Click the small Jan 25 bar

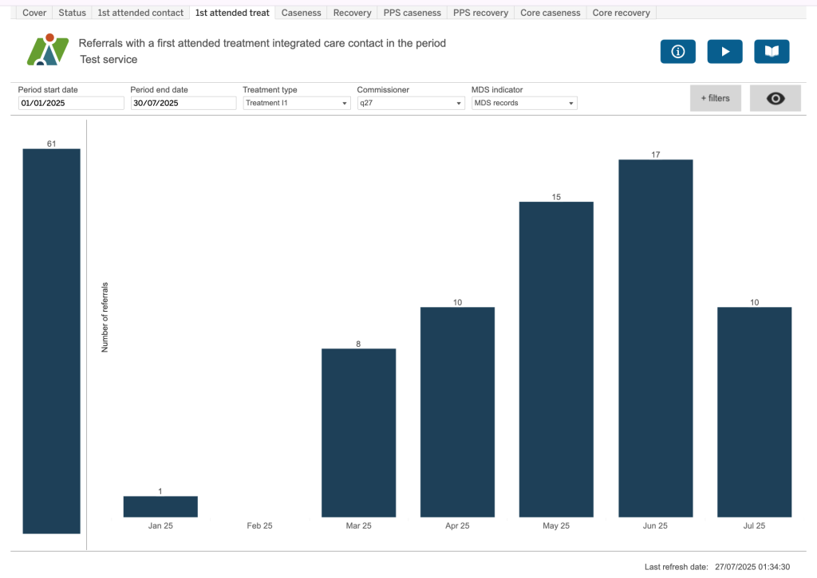click(x=160, y=506)
